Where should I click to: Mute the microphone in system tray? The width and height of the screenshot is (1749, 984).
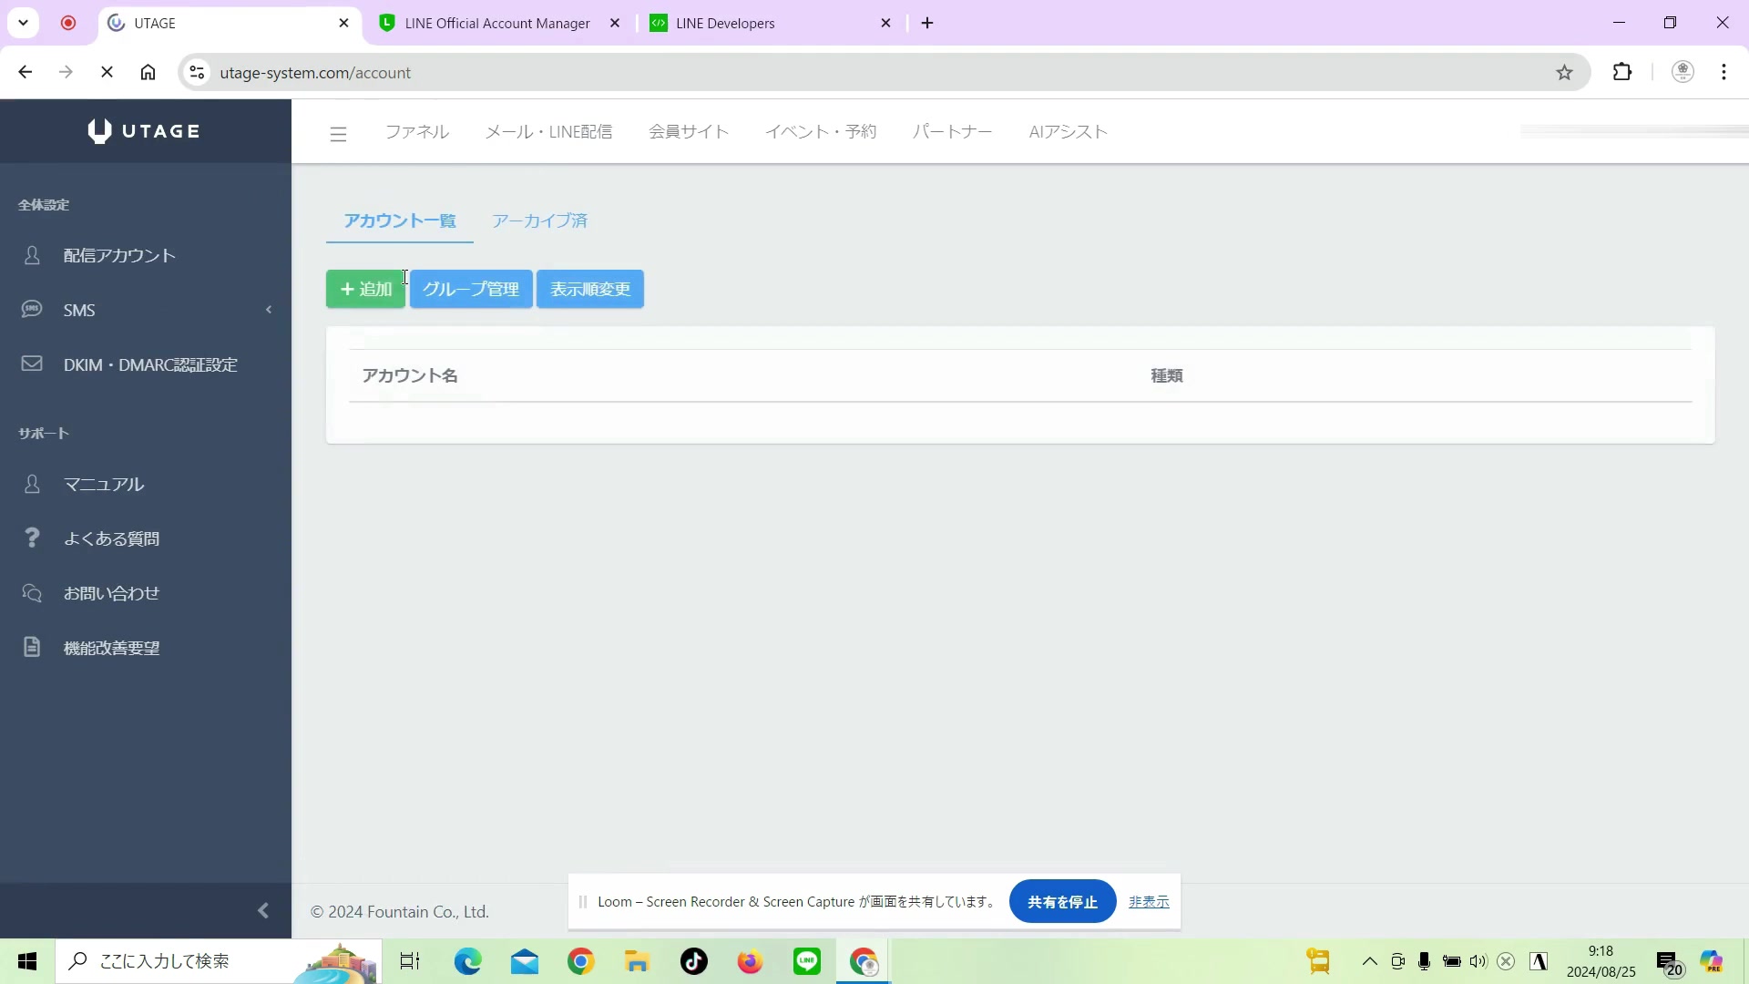click(1424, 961)
